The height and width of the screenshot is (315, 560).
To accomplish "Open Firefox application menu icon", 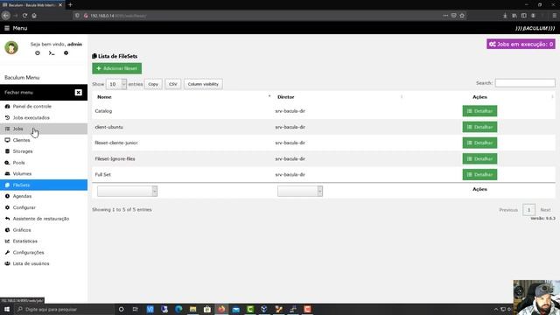I will point(554,16).
